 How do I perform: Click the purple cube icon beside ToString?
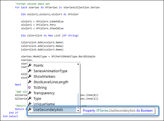pos(29,87)
